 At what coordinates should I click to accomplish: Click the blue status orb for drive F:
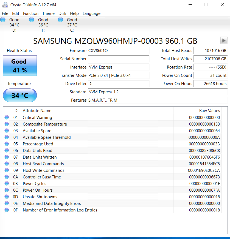tap(32, 20)
